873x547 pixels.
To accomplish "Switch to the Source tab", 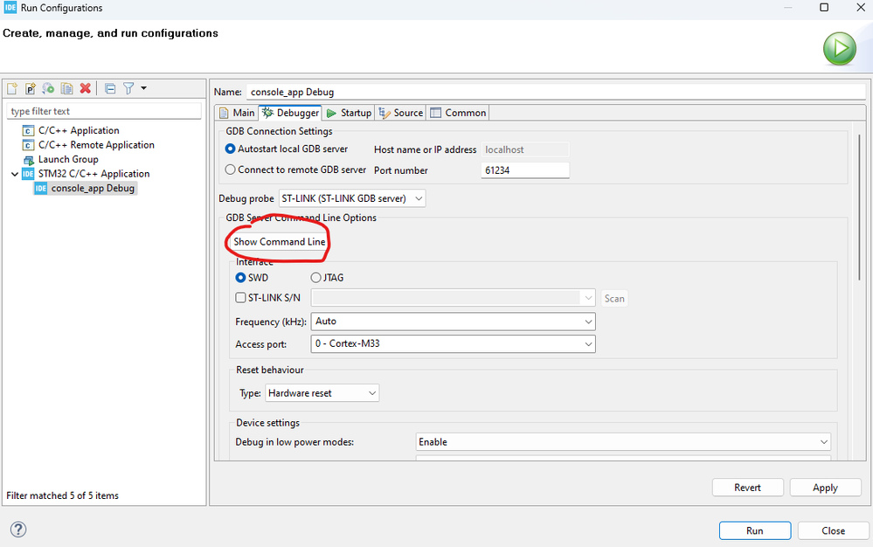I will 401,113.
